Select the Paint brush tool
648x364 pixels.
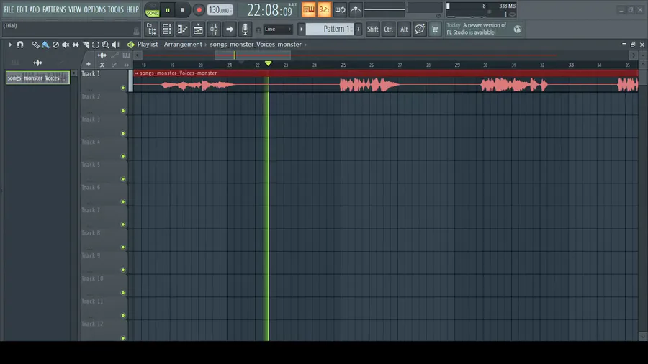[45, 45]
